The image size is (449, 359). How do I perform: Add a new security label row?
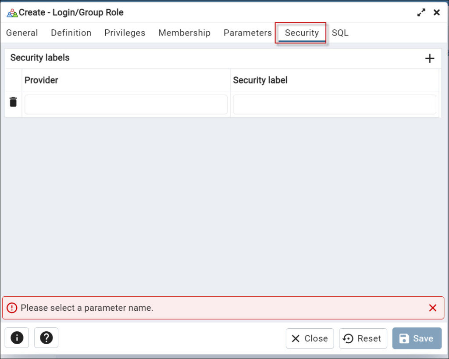point(430,58)
